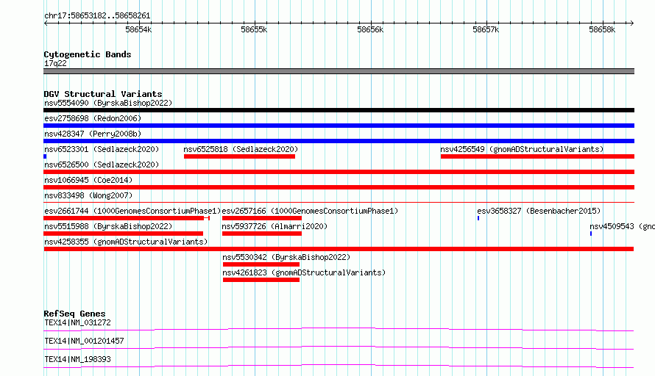Click the red nsv4258355 variant bar
The height and width of the screenshot is (376, 655).
[339, 249]
